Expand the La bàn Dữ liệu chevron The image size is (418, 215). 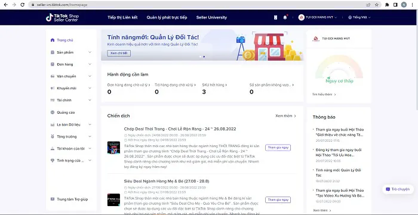tap(90, 124)
